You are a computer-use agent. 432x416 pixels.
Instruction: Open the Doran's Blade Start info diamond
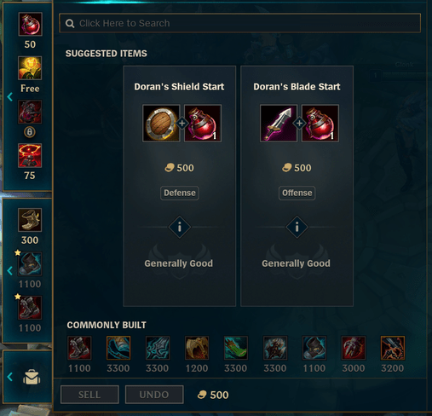(297, 227)
